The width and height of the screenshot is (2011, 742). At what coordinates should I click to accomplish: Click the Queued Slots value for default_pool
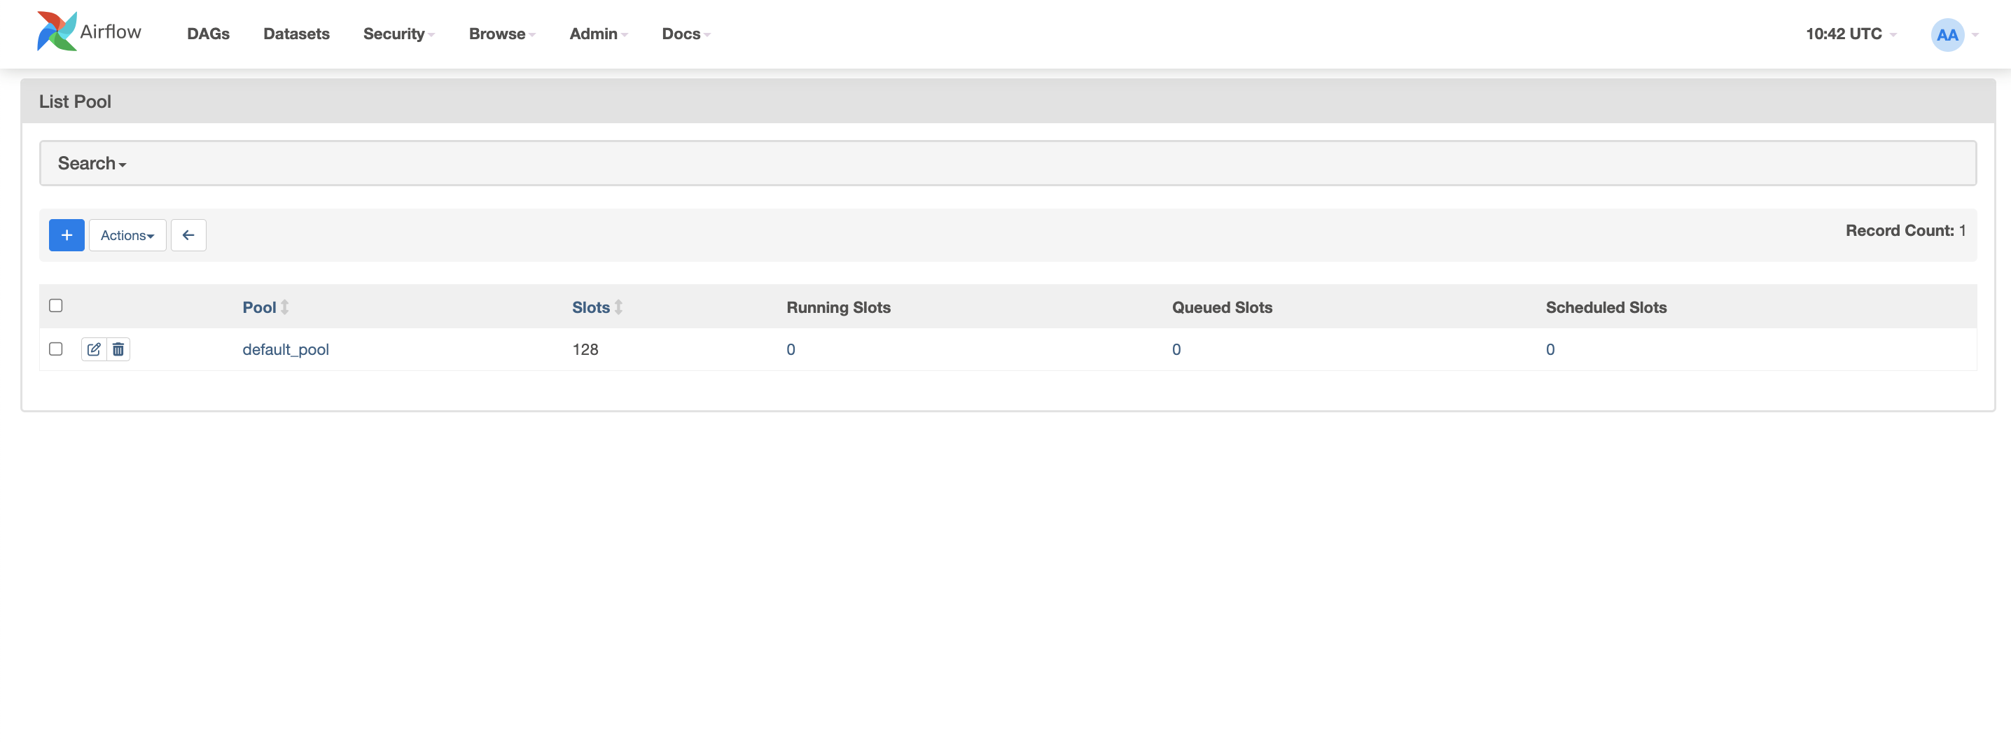pyautogui.click(x=1176, y=349)
